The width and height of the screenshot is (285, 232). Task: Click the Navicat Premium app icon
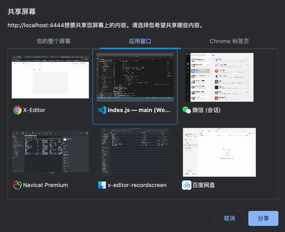(17, 185)
